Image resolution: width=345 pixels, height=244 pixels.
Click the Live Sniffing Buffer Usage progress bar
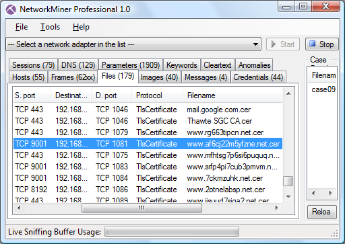pos(172,231)
